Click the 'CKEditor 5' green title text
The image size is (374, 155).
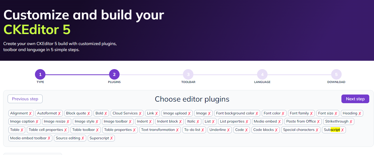(37, 30)
